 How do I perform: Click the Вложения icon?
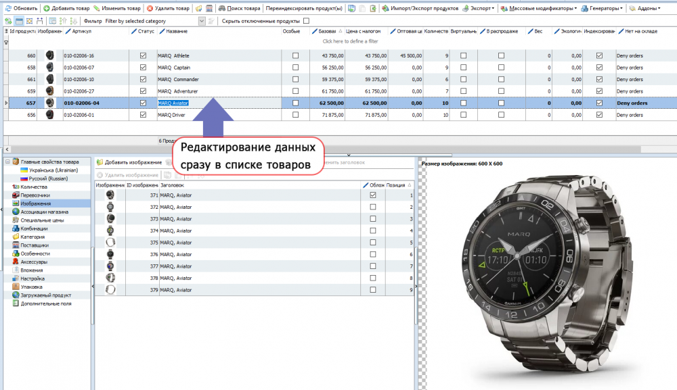pyautogui.click(x=16, y=270)
